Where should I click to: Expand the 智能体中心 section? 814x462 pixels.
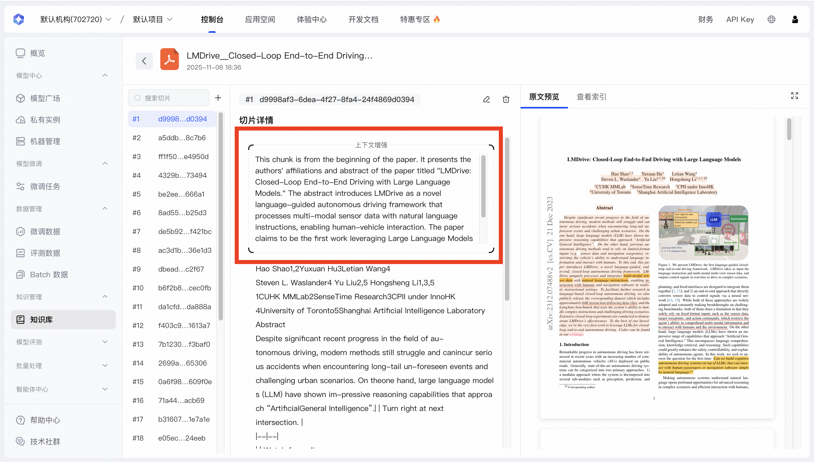tap(105, 389)
